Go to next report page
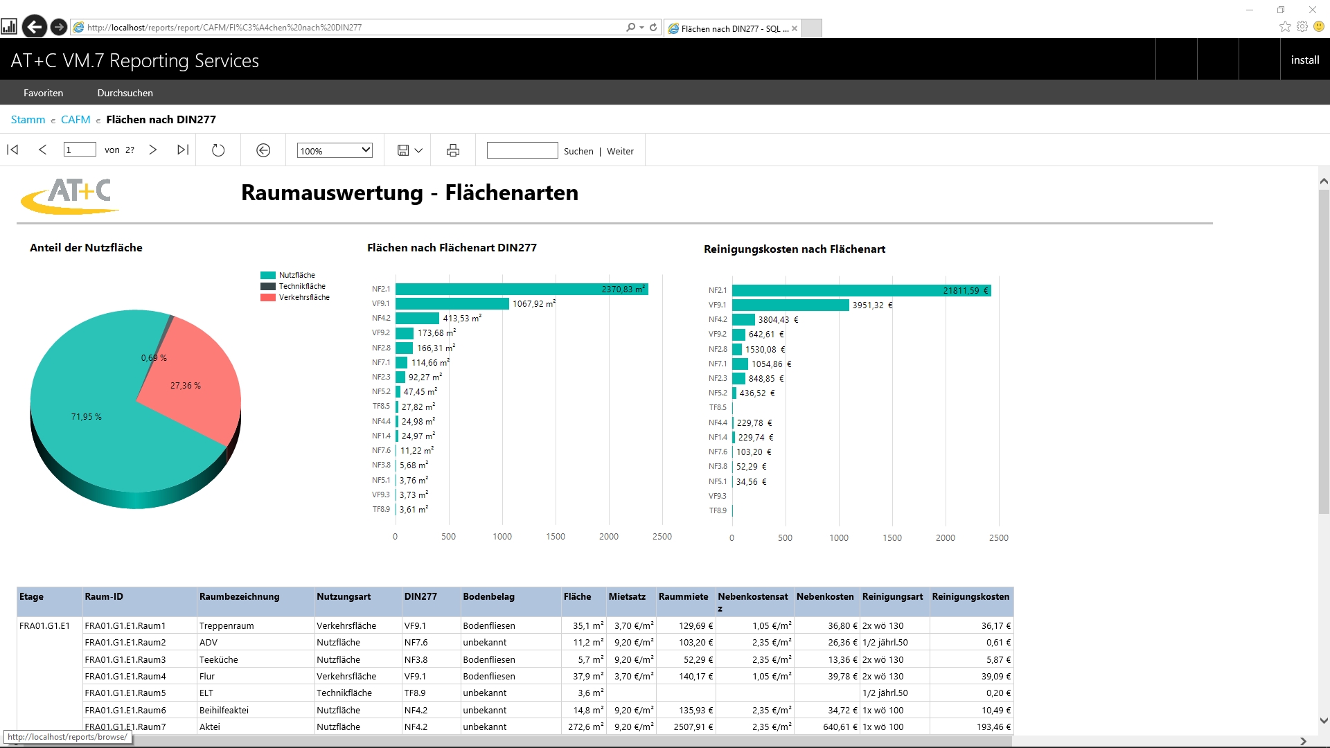The image size is (1330, 748). tap(153, 150)
